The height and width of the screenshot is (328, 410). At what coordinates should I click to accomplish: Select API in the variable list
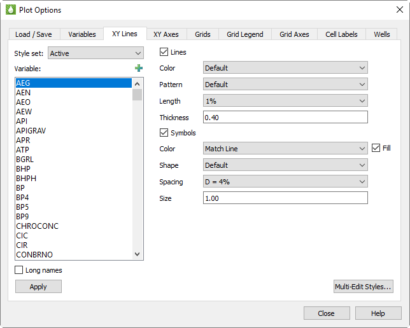click(74, 121)
